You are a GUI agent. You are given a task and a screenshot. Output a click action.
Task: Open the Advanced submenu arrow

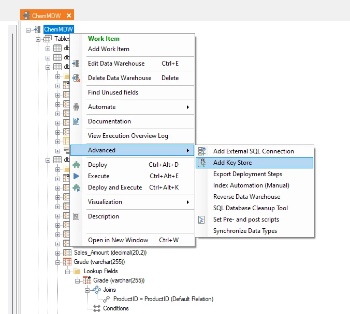tap(188, 150)
